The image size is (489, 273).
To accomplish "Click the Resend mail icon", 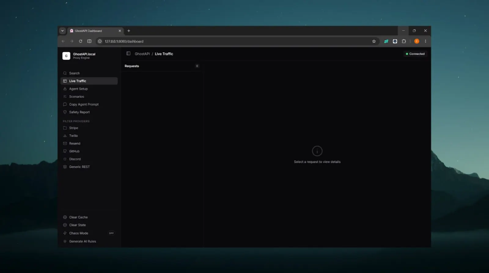I will click(65, 143).
